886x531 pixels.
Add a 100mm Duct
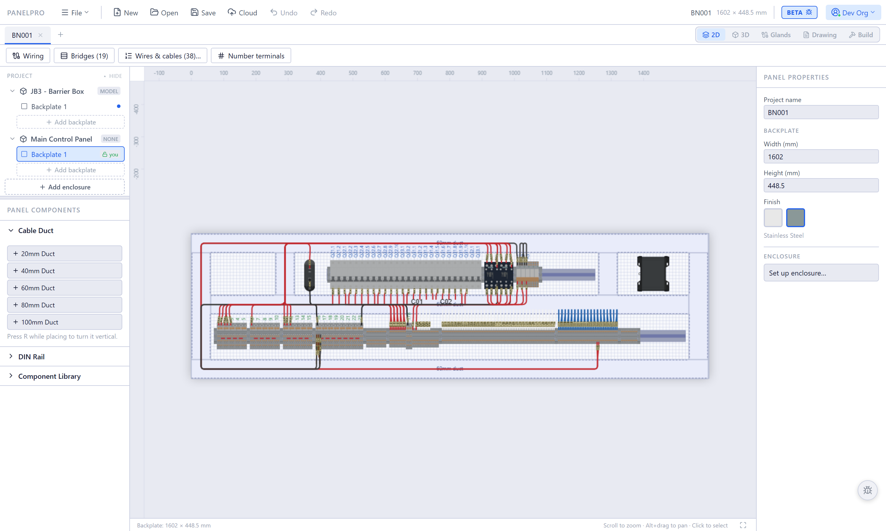tap(64, 322)
